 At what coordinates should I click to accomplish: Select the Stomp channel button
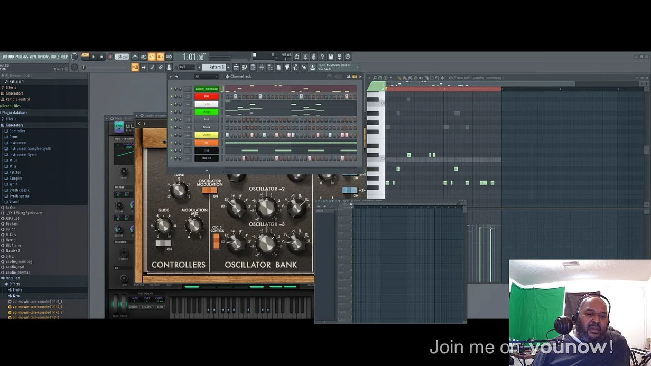207,135
